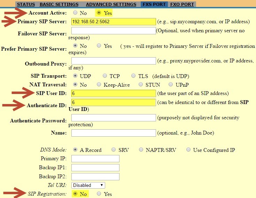Switch to BASIC SETTINGS tab
This screenshot has width=256, height=198.
tap(59, 4)
